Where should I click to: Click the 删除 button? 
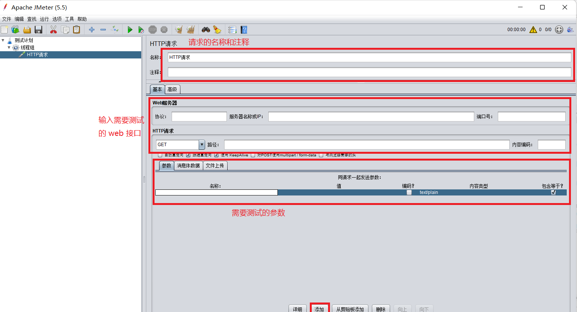(x=381, y=309)
